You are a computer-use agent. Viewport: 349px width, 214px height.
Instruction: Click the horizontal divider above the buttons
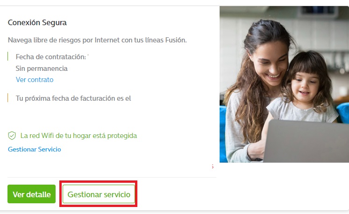pos(112,177)
